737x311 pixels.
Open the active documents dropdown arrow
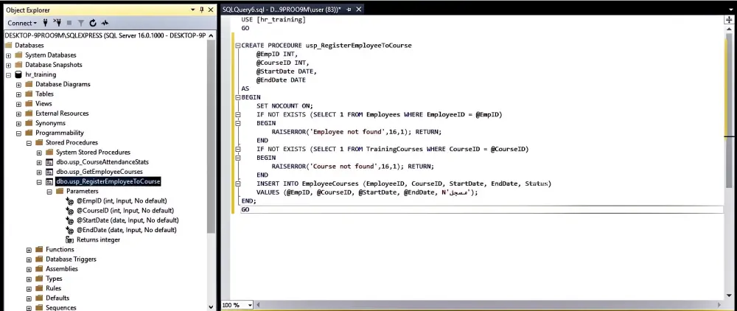(731, 10)
